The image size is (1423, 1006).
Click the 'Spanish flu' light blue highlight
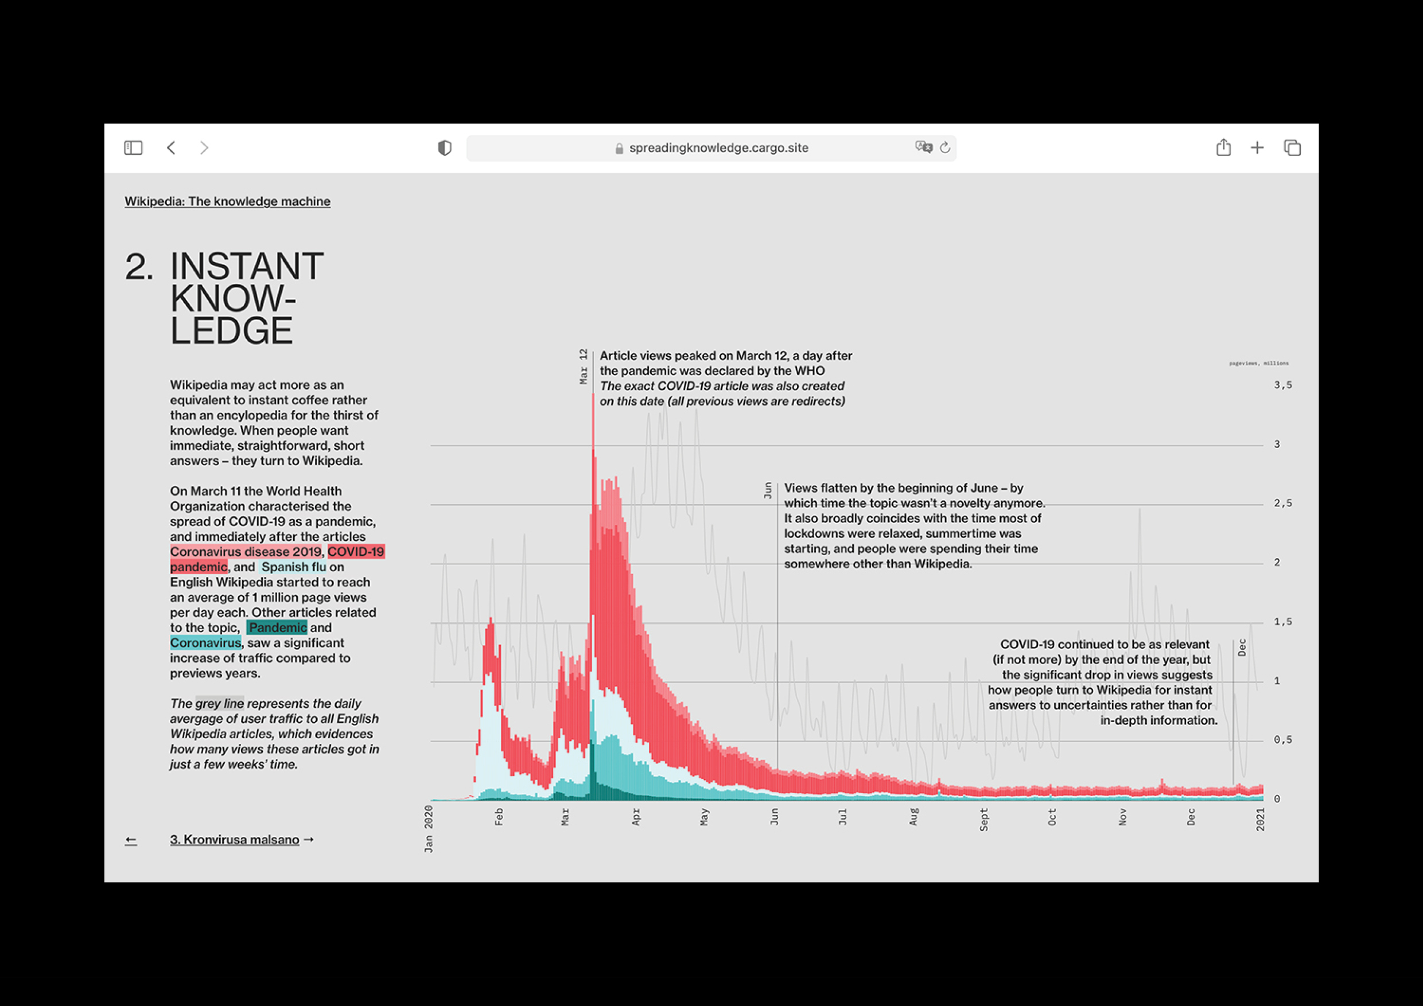click(x=293, y=567)
